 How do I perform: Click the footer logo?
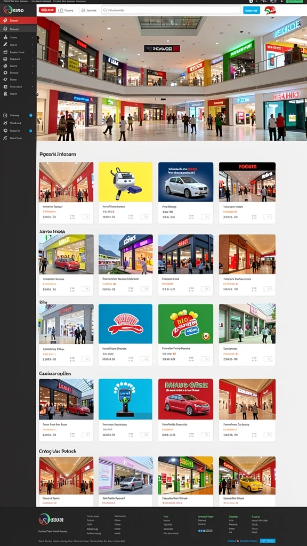[51, 519]
